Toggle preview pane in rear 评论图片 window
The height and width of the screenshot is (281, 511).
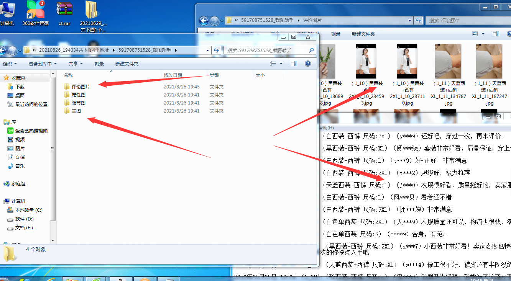496,34
